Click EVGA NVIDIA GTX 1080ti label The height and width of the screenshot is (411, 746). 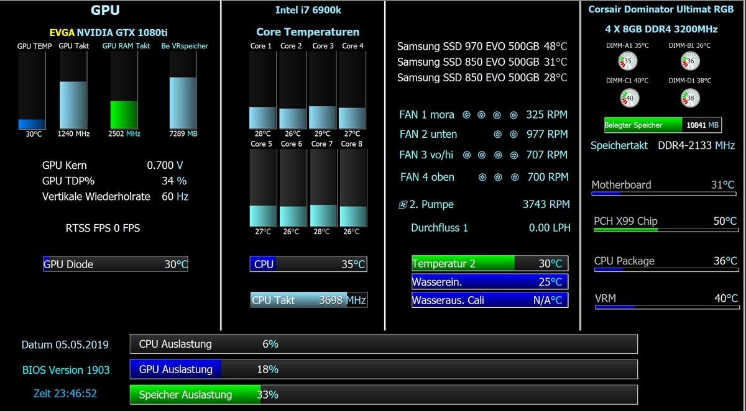tap(107, 32)
